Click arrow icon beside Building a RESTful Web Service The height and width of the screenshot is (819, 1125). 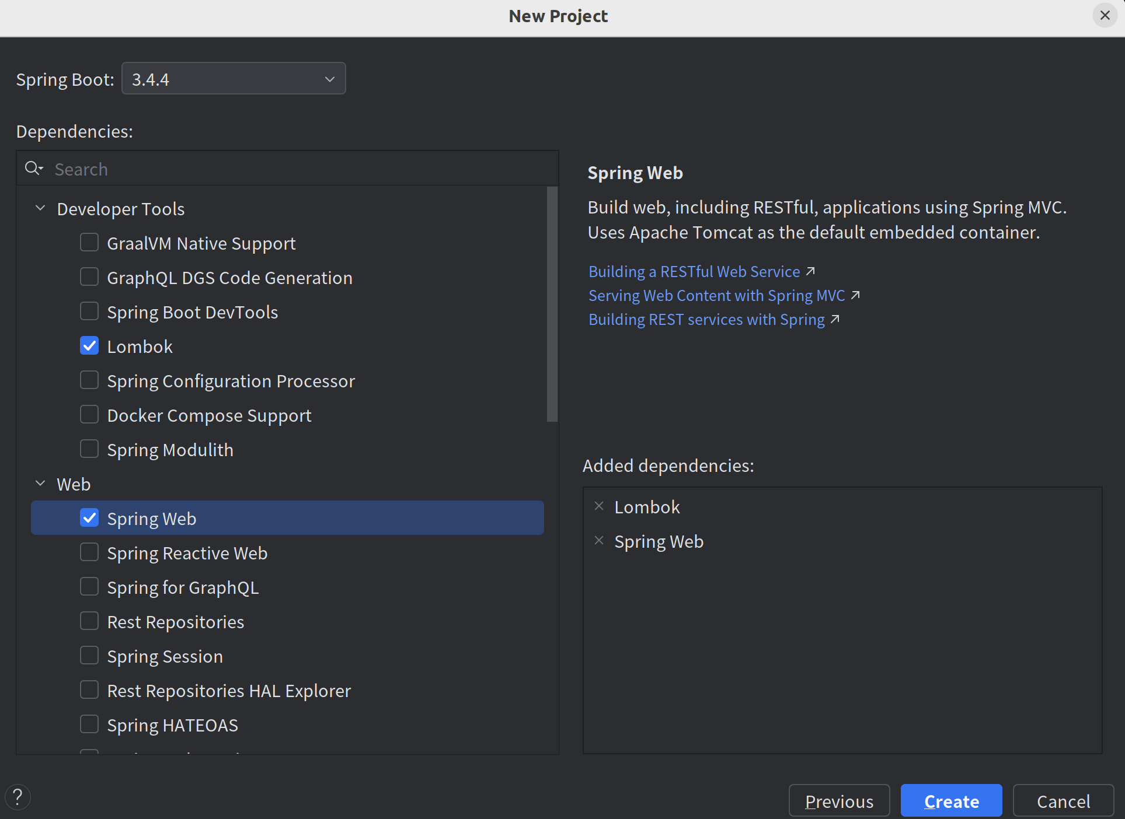810,271
